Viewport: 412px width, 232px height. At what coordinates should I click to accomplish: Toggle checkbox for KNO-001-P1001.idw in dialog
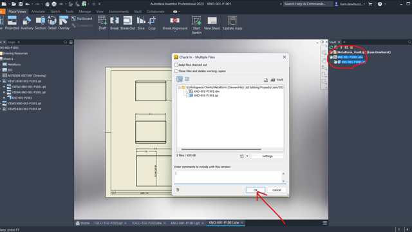click(x=187, y=92)
